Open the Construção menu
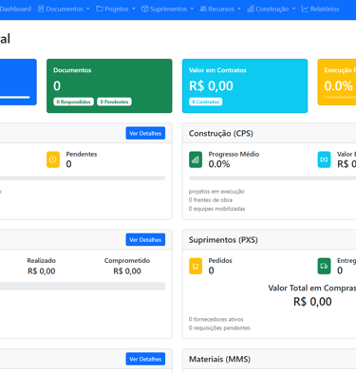356x373 pixels. point(272,9)
